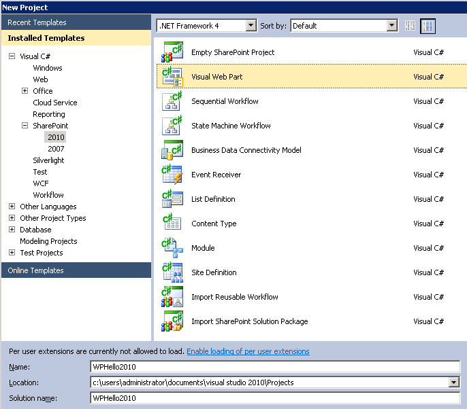Open the Sort by Default dropdown
467x409 pixels.
pyautogui.click(x=392, y=26)
